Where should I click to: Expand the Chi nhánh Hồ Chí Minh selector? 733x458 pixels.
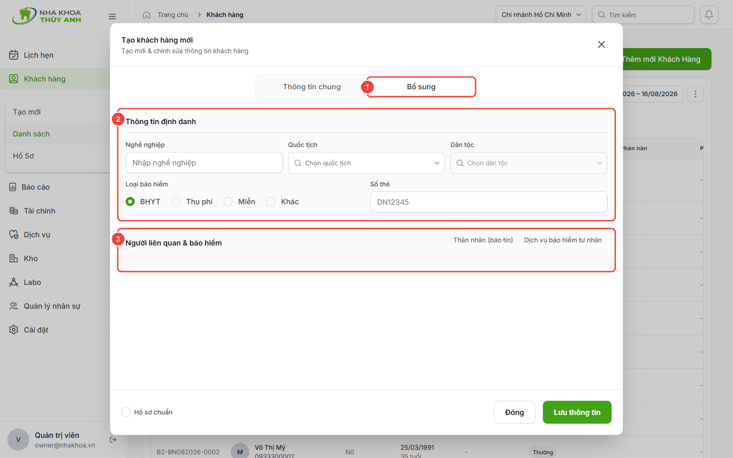(x=541, y=15)
